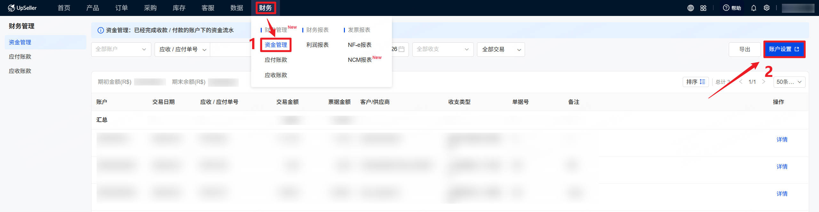The image size is (819, 212).
Task: Click the 账户设置 button
Action: coord(784,49)
